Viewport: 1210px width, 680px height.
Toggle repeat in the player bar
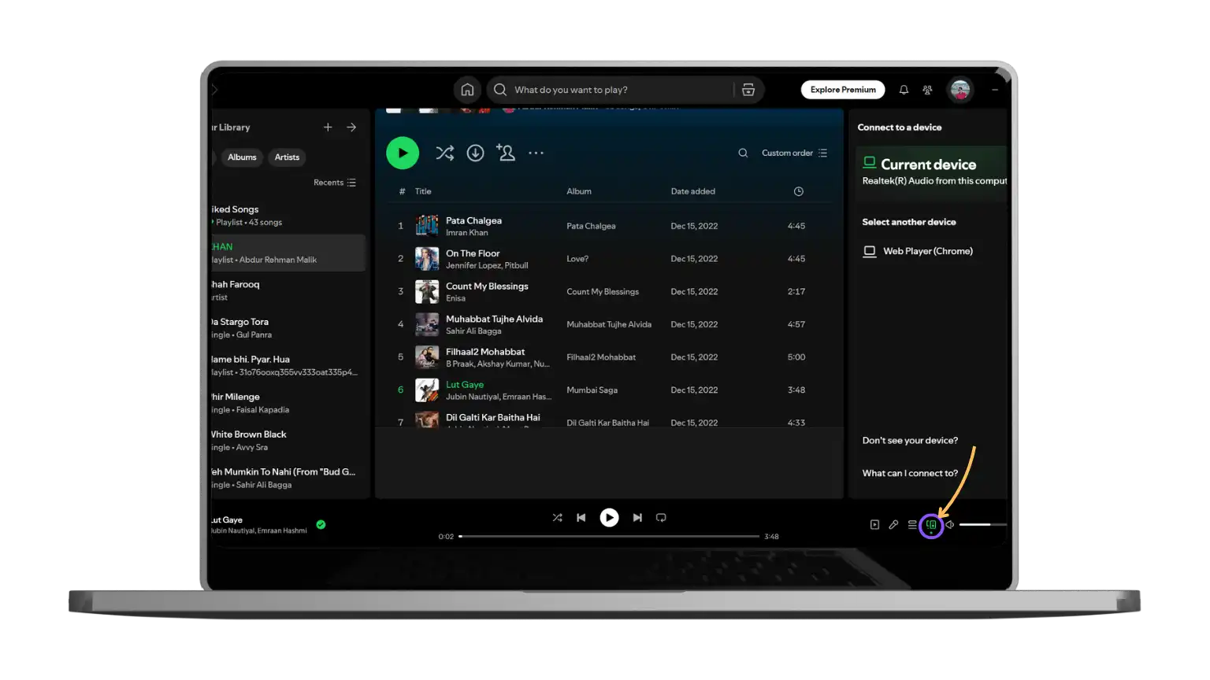coord(661,518)
